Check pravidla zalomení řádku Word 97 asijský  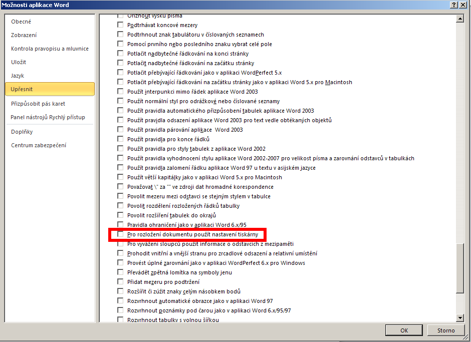coord(120,167)
